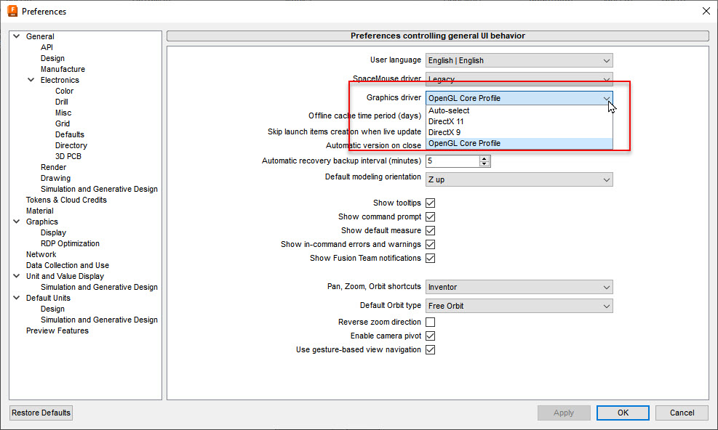Toggle Show in-command errors and warnings checkbox
Screen dimensions: 718x430
(x=431, y=244)
